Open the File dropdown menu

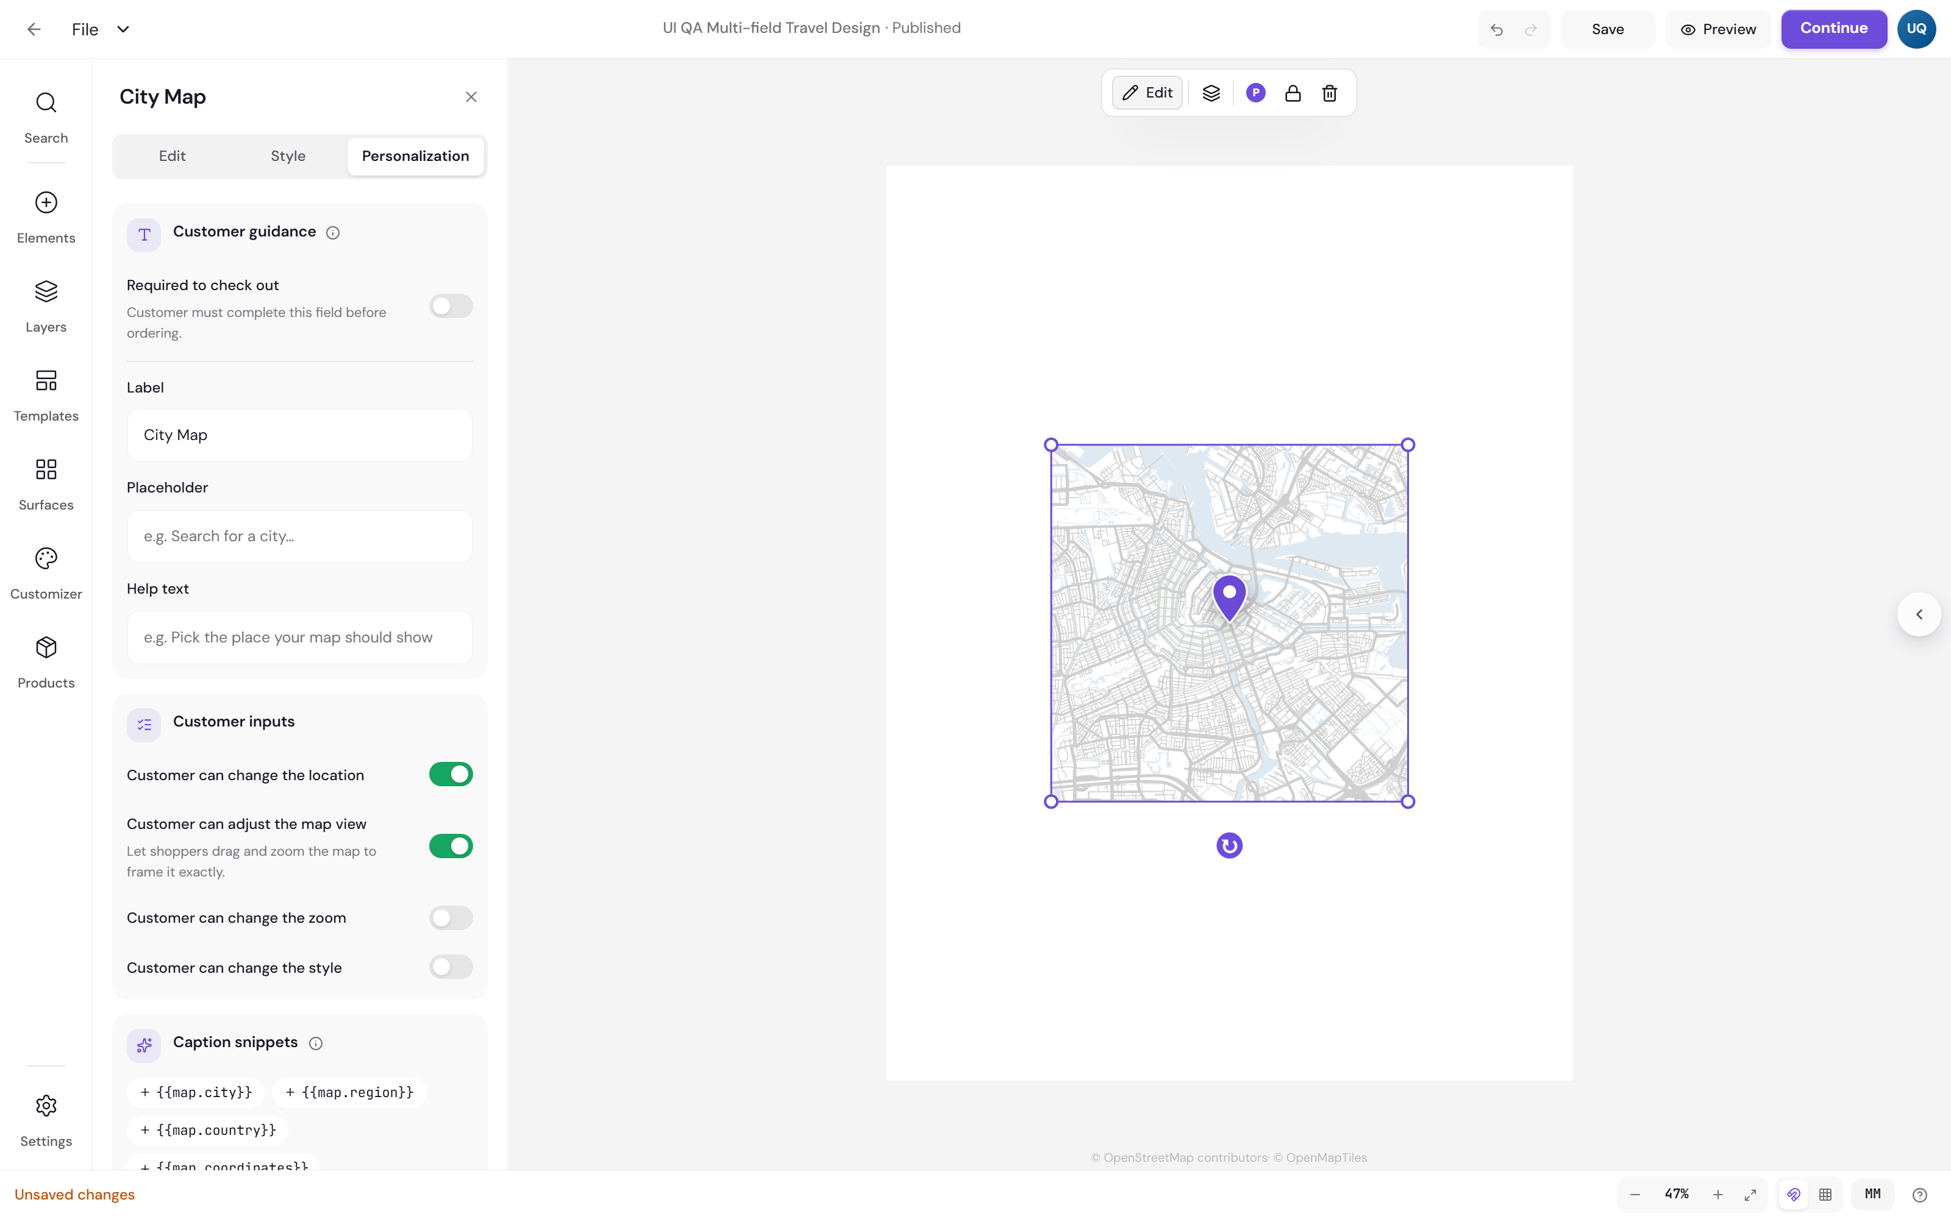pyautogui.click(x=101, y=29)
